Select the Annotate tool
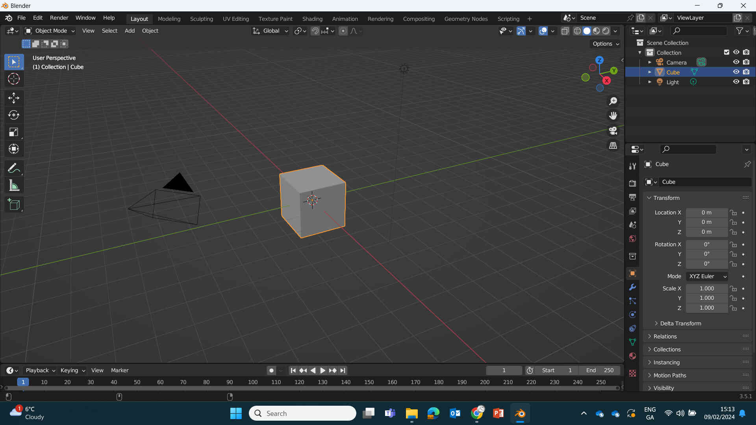 click(13, 167)
